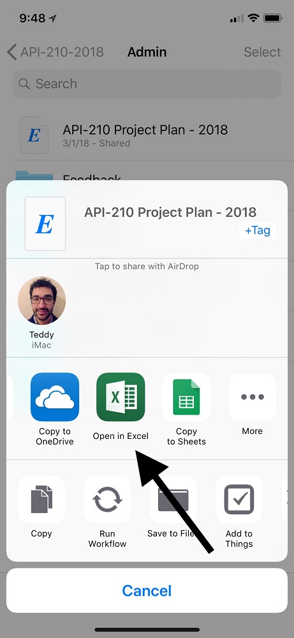Tap the 9:48 clock in status bar
The image size is (294, 638).
click(33, 19)
